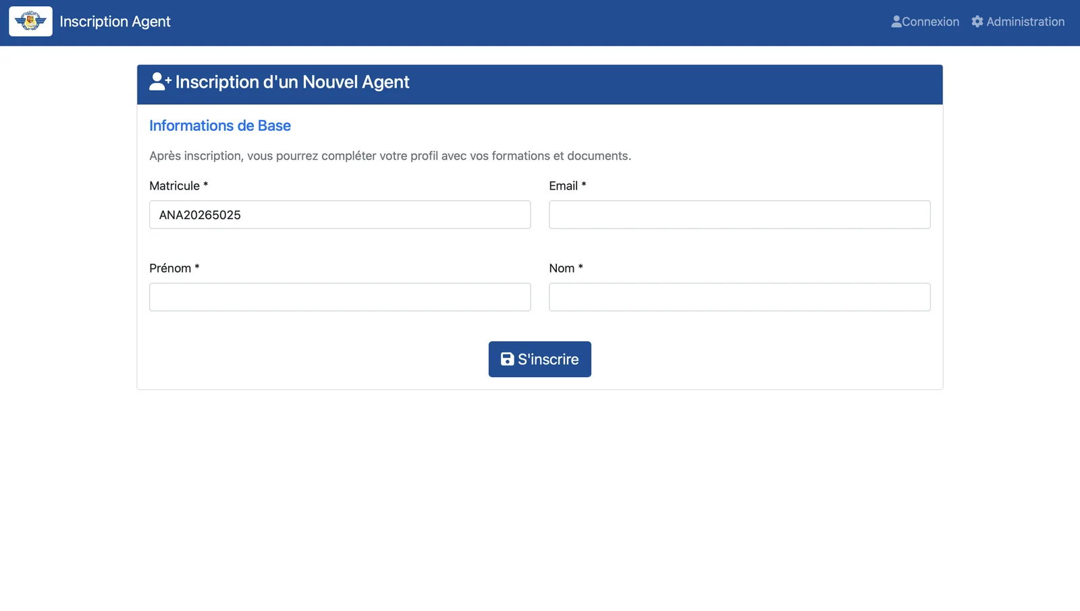Open the Administration menu item
1080x611 pixels.
pyautogui.click(x=1018, y=22)
